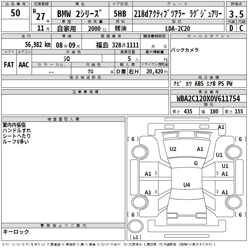Click the 譲渡書類期限 header
The height and width of the screenshot is (248, 248).
point(154,36)
